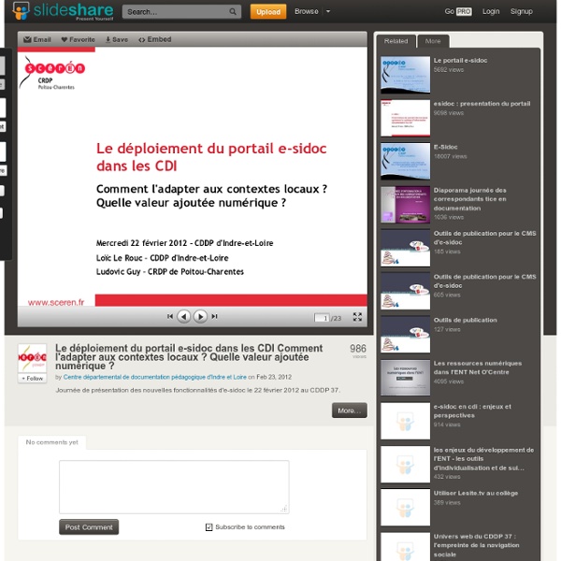Switch to the More tab

[x=433, y=41]
